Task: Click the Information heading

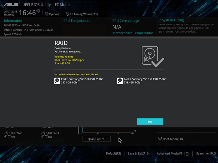Action: coord(13,21)
